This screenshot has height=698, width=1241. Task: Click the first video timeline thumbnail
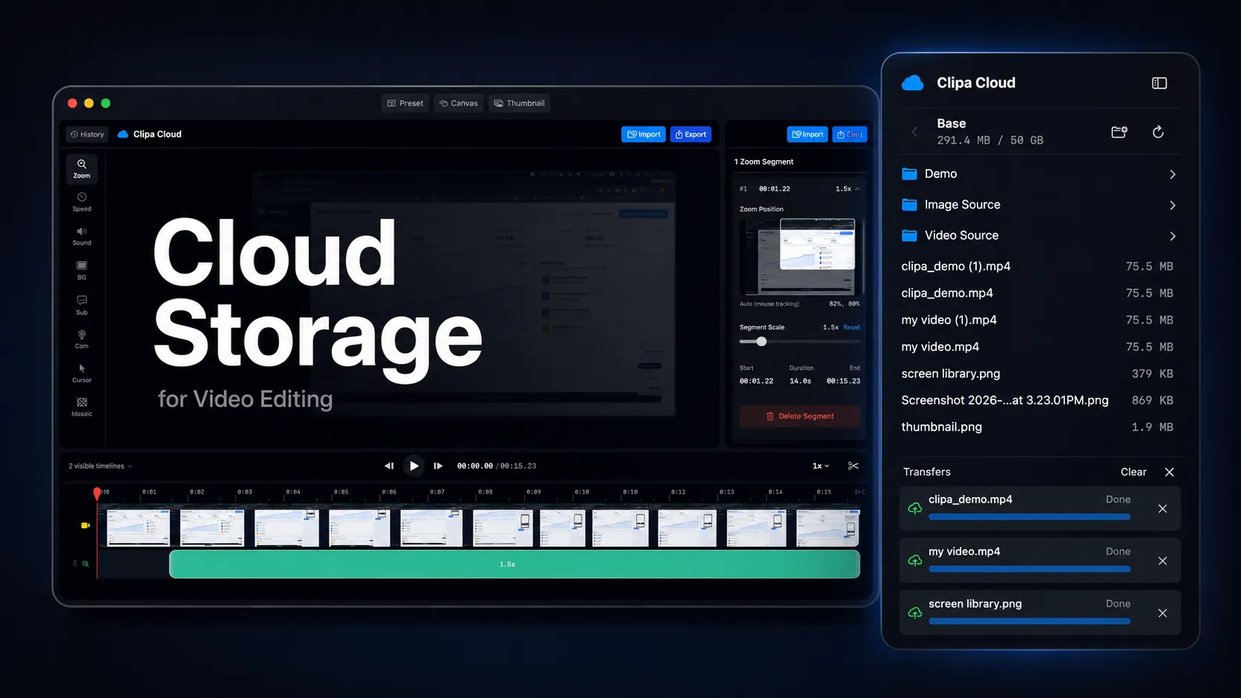[138, 527]
